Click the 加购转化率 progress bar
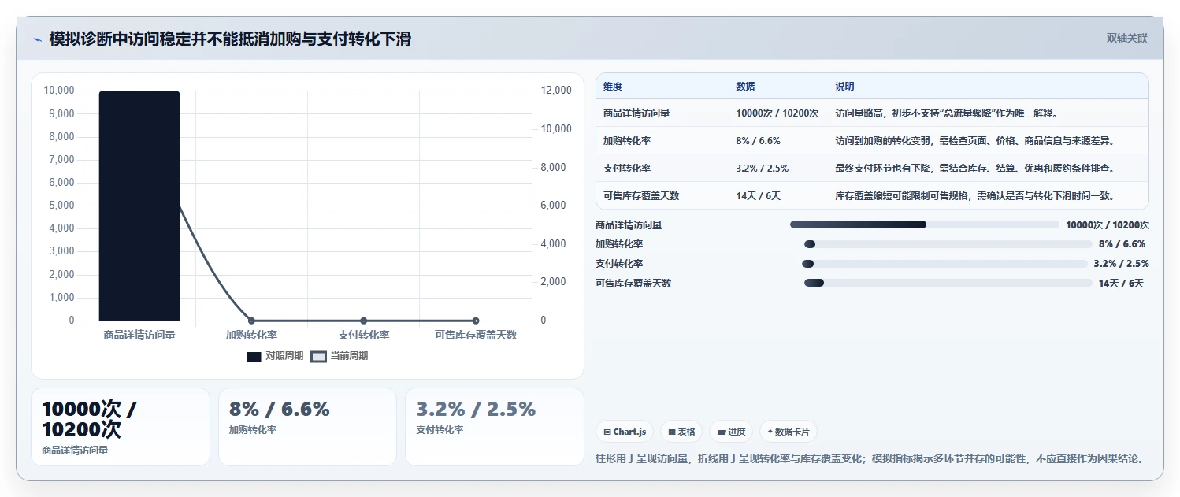 pyautogui.click(x=948, y=244)
